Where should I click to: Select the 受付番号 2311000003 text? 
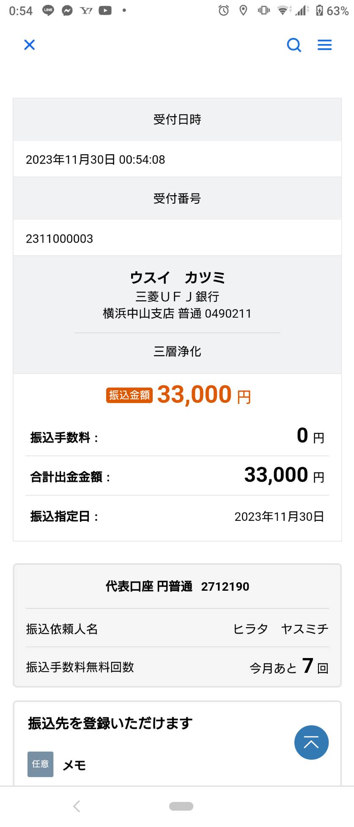pos(59,239)
